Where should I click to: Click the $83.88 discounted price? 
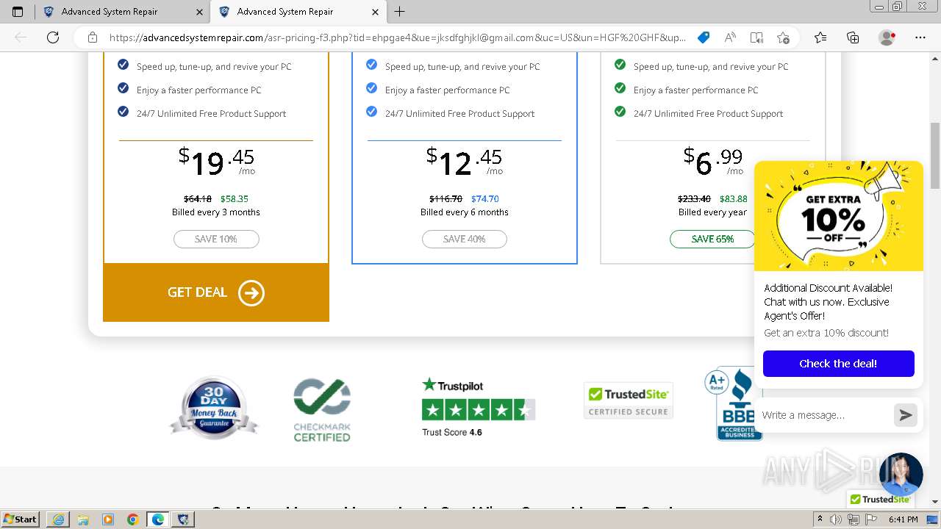click(x=734, y=198)
